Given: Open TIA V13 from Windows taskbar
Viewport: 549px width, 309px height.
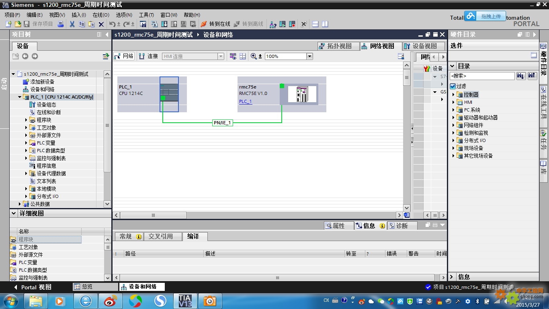Looking at the screenshot, I should point(185,301).
